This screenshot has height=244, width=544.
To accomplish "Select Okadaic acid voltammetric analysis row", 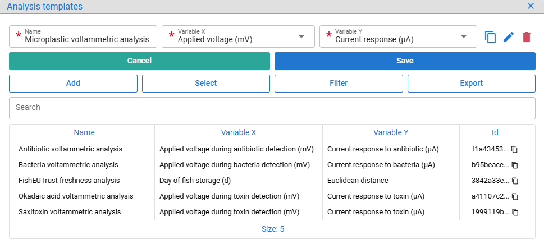I will (x=272, y=196).
